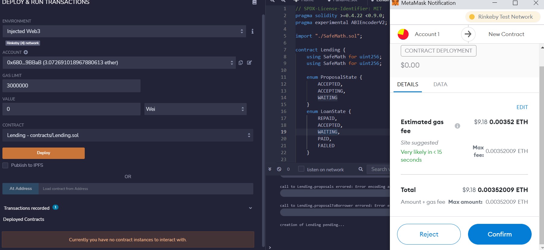Click 'call to Lending.proposals errored' log entry
This screenshot has width=544, height=250.
click(335, 187)
